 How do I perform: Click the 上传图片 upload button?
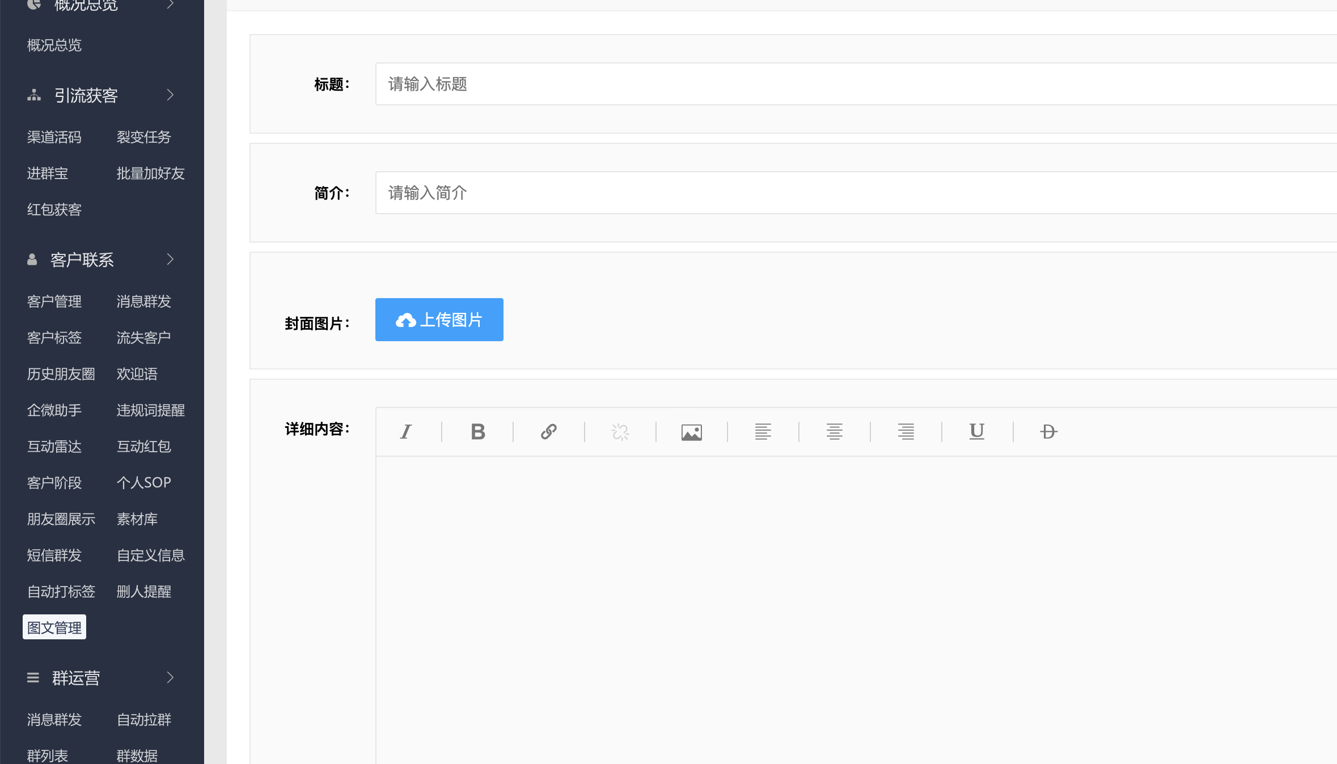[439, 320]
